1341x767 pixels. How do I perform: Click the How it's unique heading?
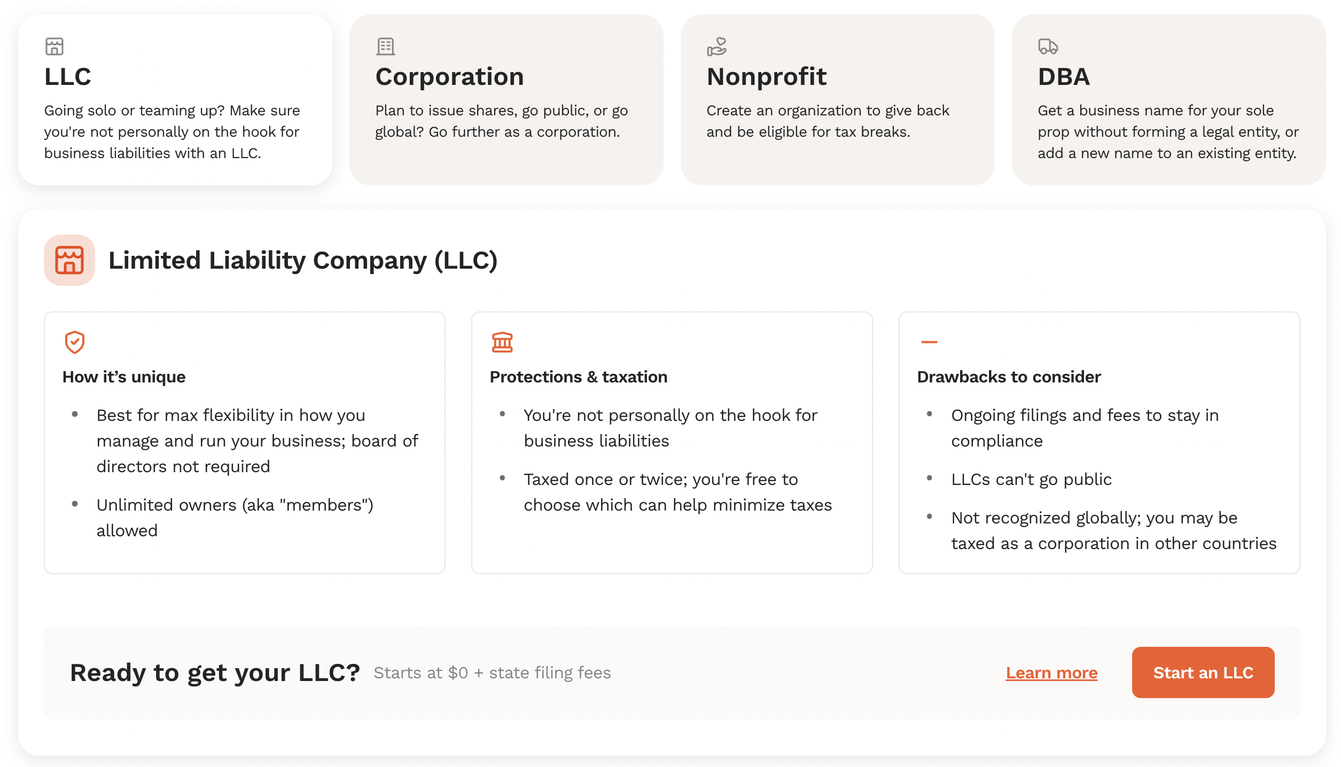124,377
